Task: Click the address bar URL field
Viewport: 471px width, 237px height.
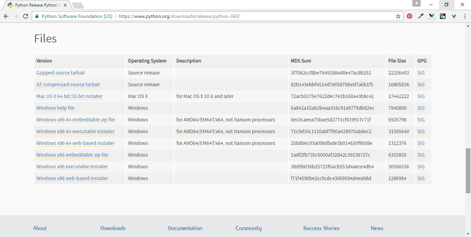Action: pos(241,16)
